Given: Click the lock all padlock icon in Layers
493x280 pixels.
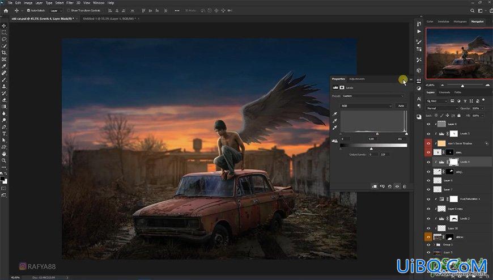Looking at the screenshot, I should click(459, 116).
